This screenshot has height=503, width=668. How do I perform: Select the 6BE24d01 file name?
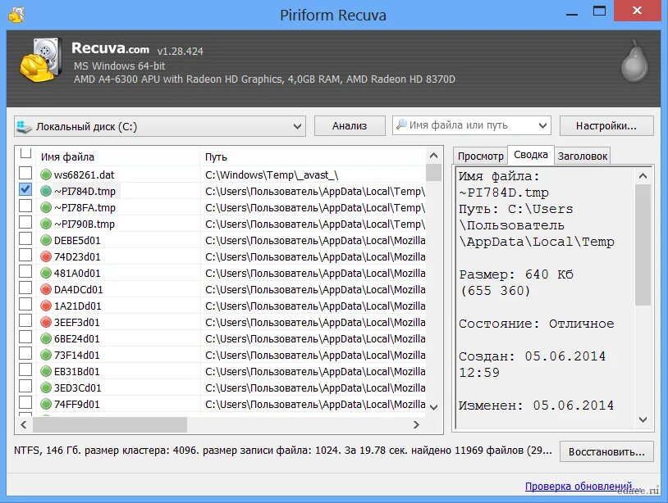[76, 339]
